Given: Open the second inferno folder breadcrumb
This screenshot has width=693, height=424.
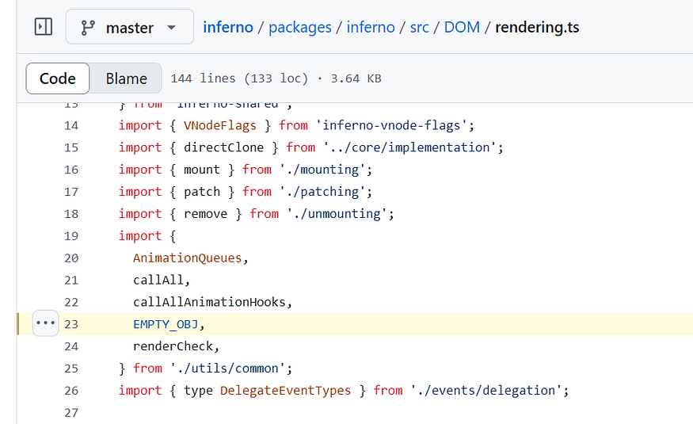Looking at the screenshot, I should (371, 27).
